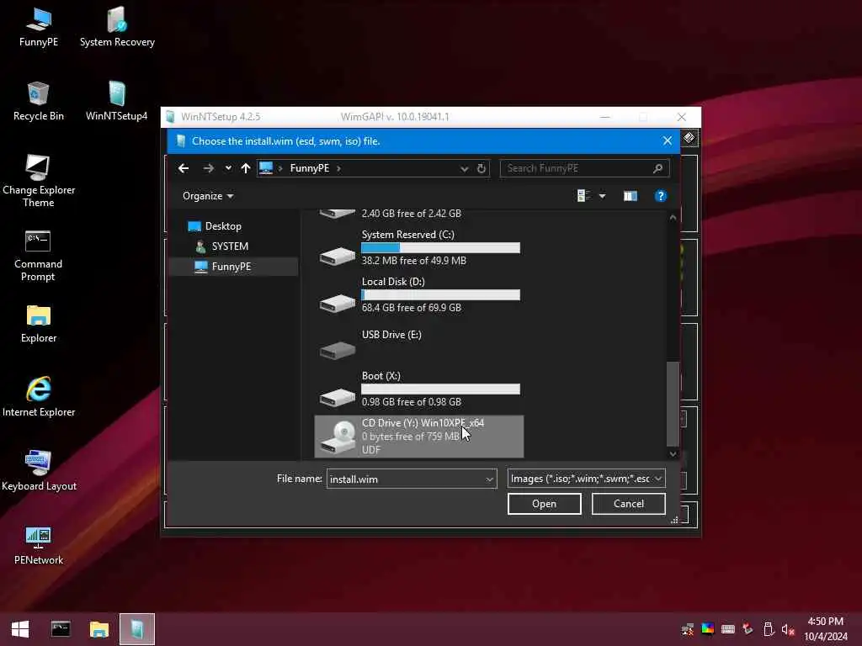Select CD Drive (Y:) Win10XPE_x64
The height and width of the screenshot is (646, 862).
pos(419,437)
